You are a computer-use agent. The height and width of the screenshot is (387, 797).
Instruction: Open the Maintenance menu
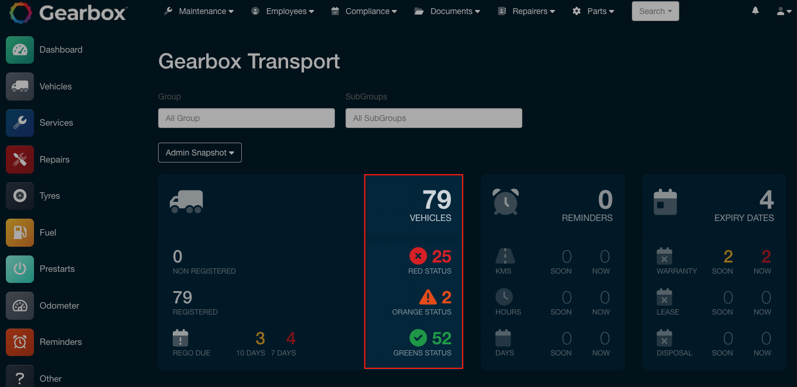point(199,11)
